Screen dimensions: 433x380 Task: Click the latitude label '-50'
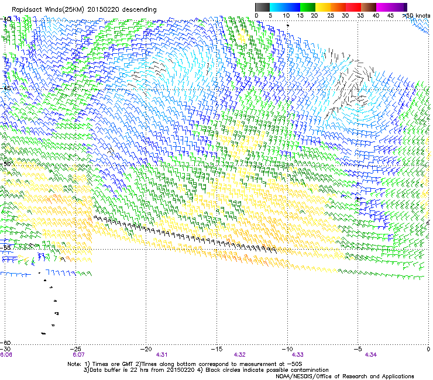point(5,164)
